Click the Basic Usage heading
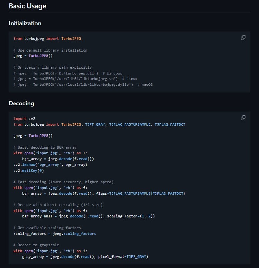The image size is (259, 268). click(27, 6)
